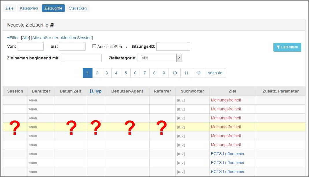Switch to the Kategorien tab
Screen dimensions: 309x177
[x=29, y=8]
